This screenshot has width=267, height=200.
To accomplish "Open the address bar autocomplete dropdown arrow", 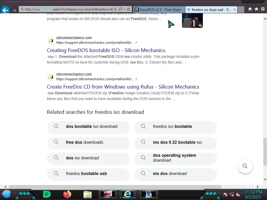I will [x=124, y=9].
